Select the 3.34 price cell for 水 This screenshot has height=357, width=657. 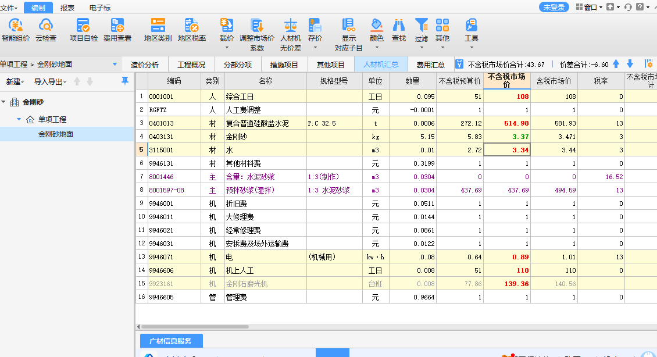507,150
